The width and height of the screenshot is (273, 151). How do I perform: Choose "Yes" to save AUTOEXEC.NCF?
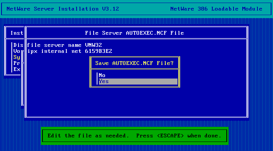(x=138, y=82)
